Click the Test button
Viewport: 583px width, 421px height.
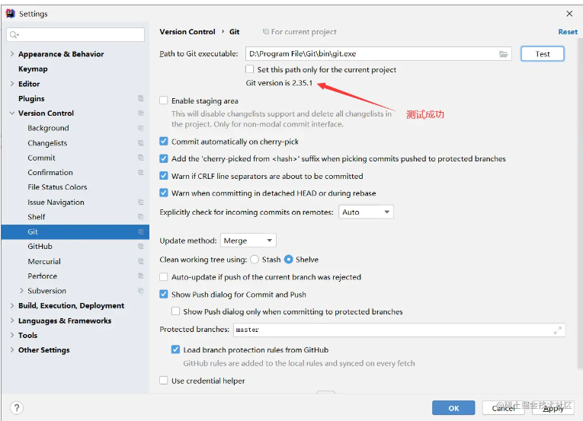(543, 54)
